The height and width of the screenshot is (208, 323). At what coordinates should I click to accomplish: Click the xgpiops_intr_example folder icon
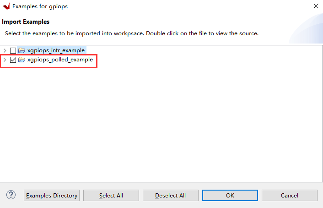coord(22,50)
